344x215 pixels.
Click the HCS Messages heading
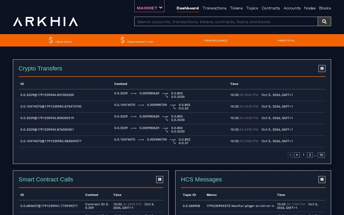click(201, 180)
